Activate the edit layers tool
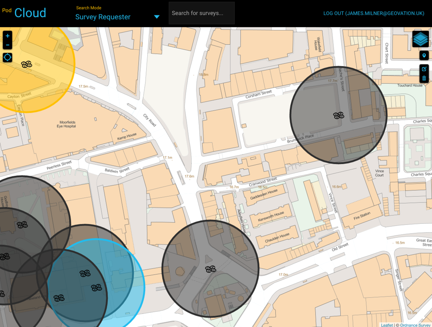432x327 pixels. coord(424,69)
